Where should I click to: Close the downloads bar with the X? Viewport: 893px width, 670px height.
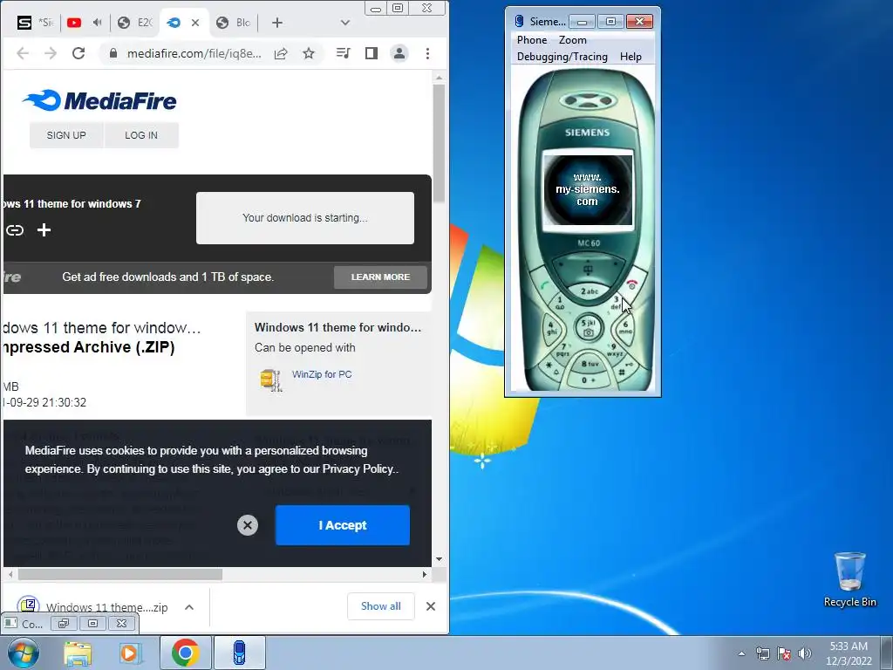tap(431, 606)
